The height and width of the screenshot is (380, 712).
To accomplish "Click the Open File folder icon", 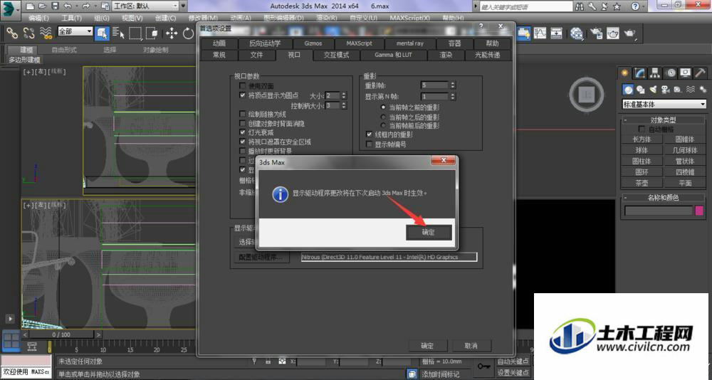I will 42,6.
